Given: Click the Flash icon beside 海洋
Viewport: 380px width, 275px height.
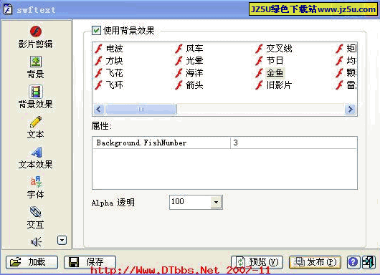Looking at the screenshot, I should tap(179, 73).
